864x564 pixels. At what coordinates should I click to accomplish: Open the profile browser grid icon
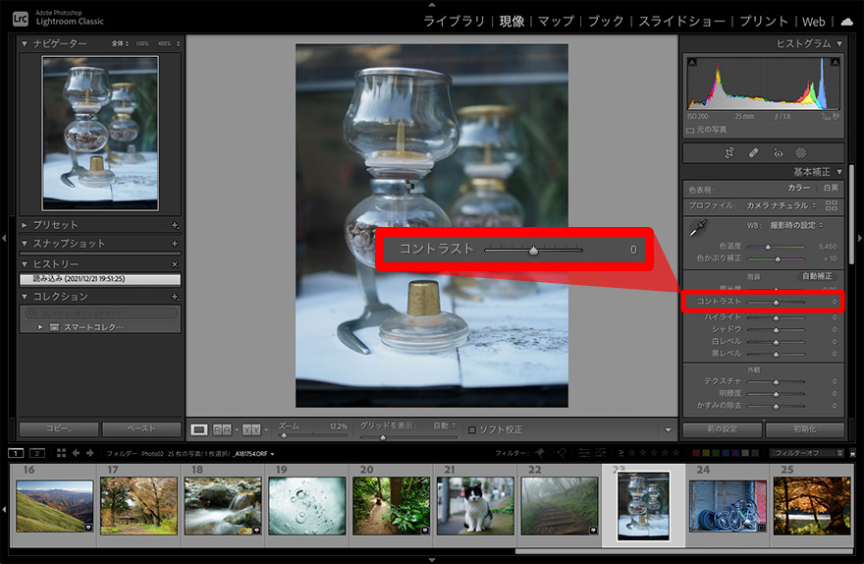point(832,205)
